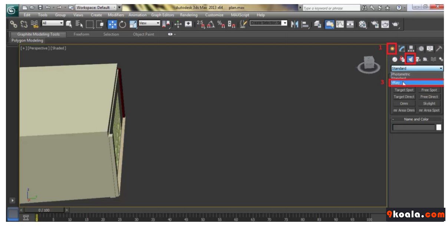This screenshot has width=448, height=227.
Task: Click the Skylight button
Action: [429, 103]
